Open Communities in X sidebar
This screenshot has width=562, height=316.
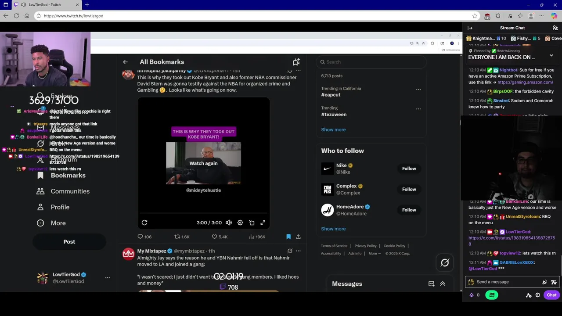point(63,191)
